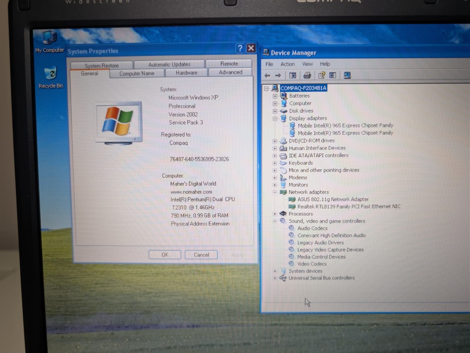
Task: Click the show/hide console tree toolbar icon
Action: click(x=293, y=76)
